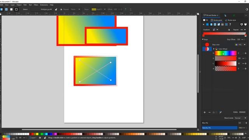Open the Edit menu
The height and width of the screenshot is (140, 249).
[x=2, y=5]
